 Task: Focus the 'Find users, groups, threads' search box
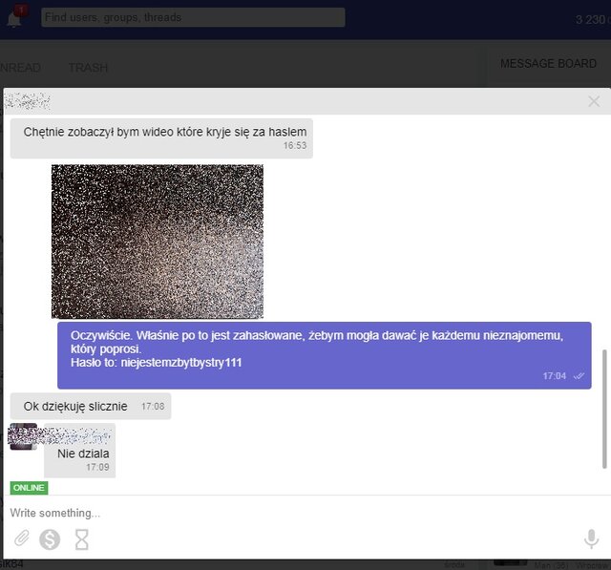193,17
